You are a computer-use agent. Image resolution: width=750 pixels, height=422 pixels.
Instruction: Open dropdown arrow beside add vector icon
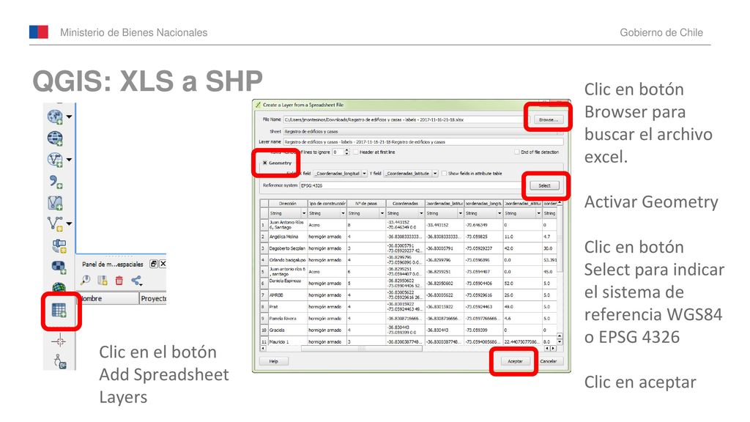point(70,160)
